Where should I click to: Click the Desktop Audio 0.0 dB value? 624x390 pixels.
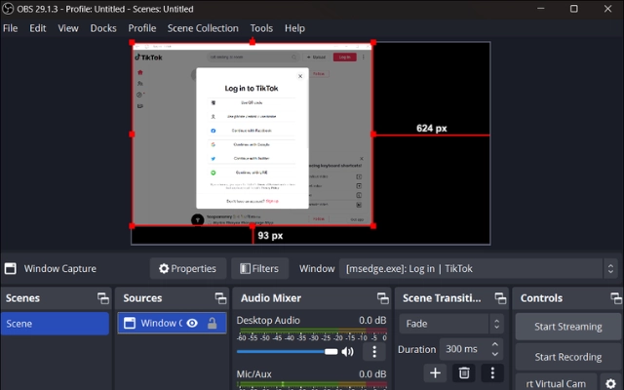pos(372,321)
